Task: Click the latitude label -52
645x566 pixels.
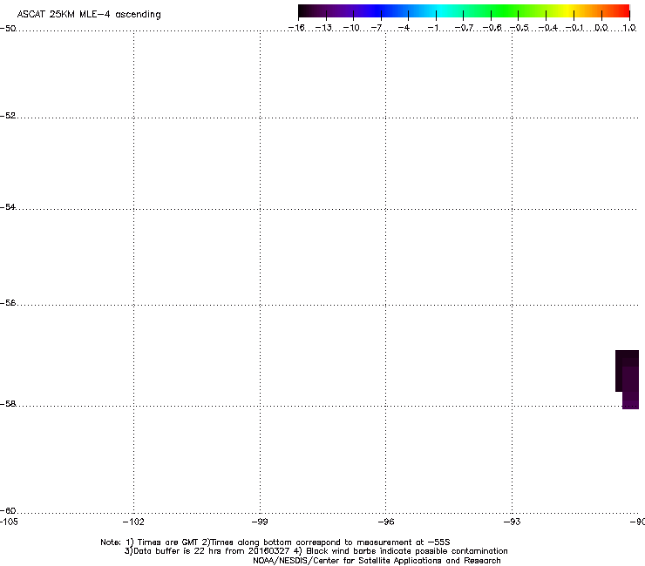Action: pos(8,116)
